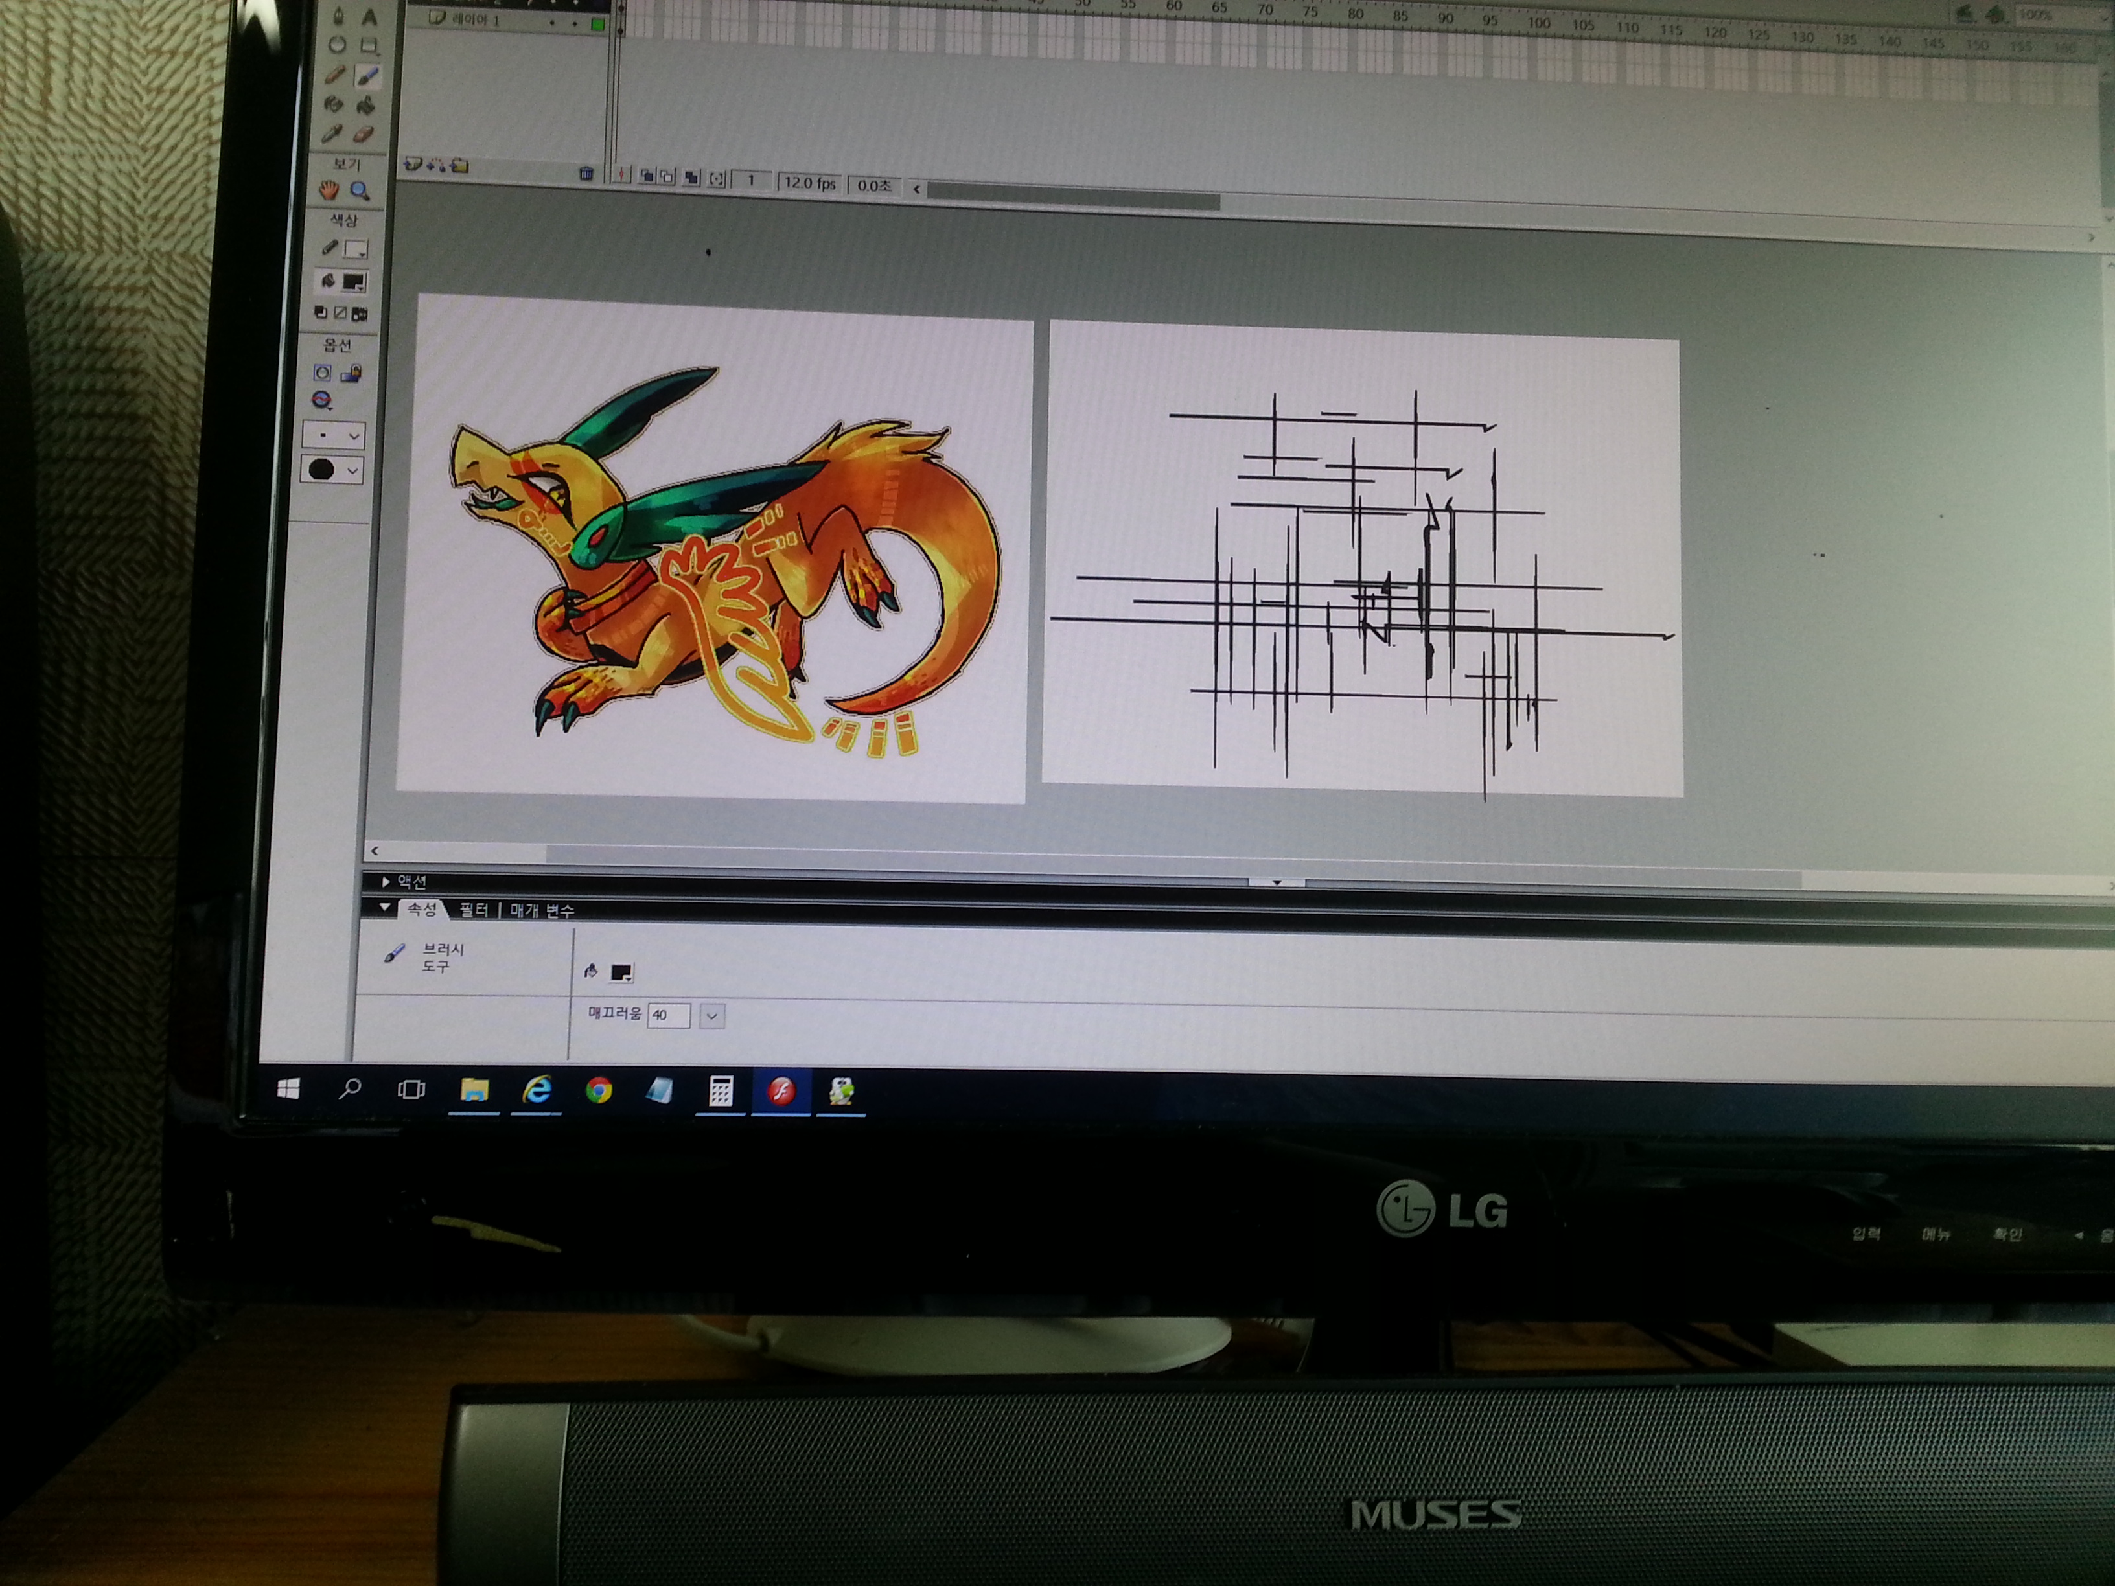This screenshot has height=1586, width=2115.
Task: Click the Add Motion Guide icon
Action: pyautogui.click(x=436, y=165)
